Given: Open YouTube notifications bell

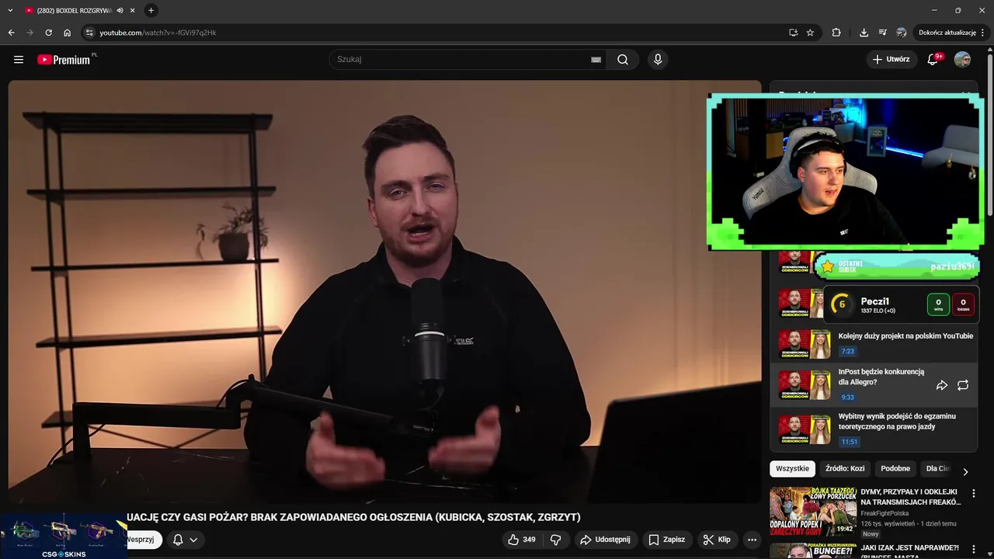Looking at the screenshot, I should [x=933, y=59].
